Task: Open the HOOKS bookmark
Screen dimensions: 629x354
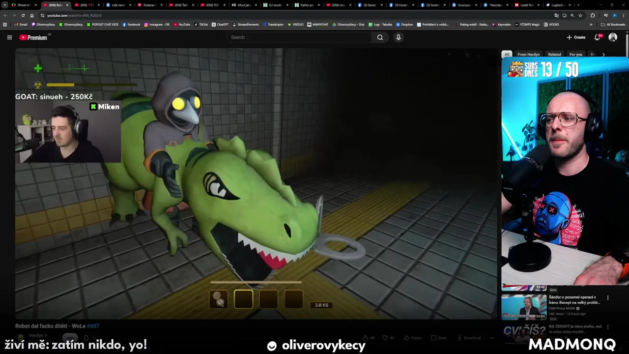Action: pos(551,24)
